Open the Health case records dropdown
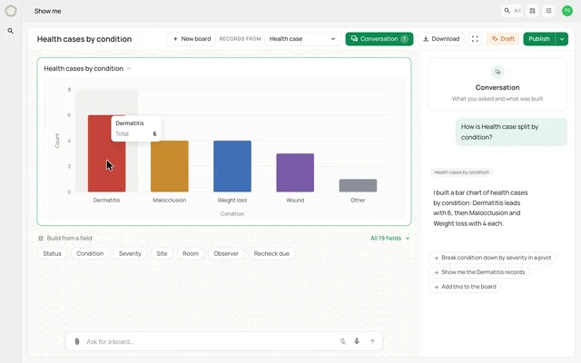Viewport: 581px width, 363px height. pyautogui.click(x=302, y=39)
